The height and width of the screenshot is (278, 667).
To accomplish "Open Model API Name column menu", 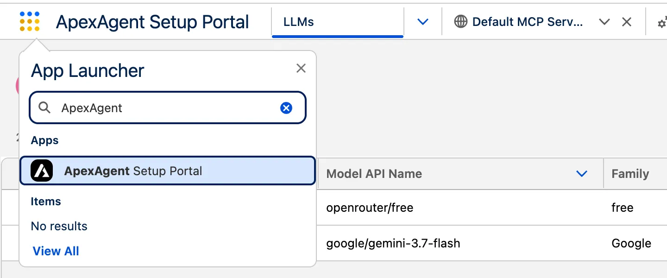I will (x=581, y=174).
